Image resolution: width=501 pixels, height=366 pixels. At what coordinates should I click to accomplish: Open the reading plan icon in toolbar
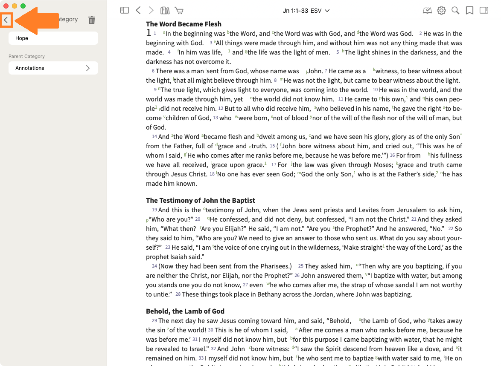[x=427, y=11]
